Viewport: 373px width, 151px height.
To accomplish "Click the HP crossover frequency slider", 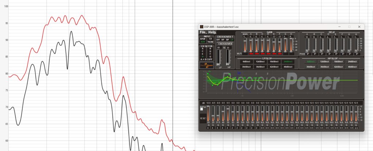I will coord(228,57).
